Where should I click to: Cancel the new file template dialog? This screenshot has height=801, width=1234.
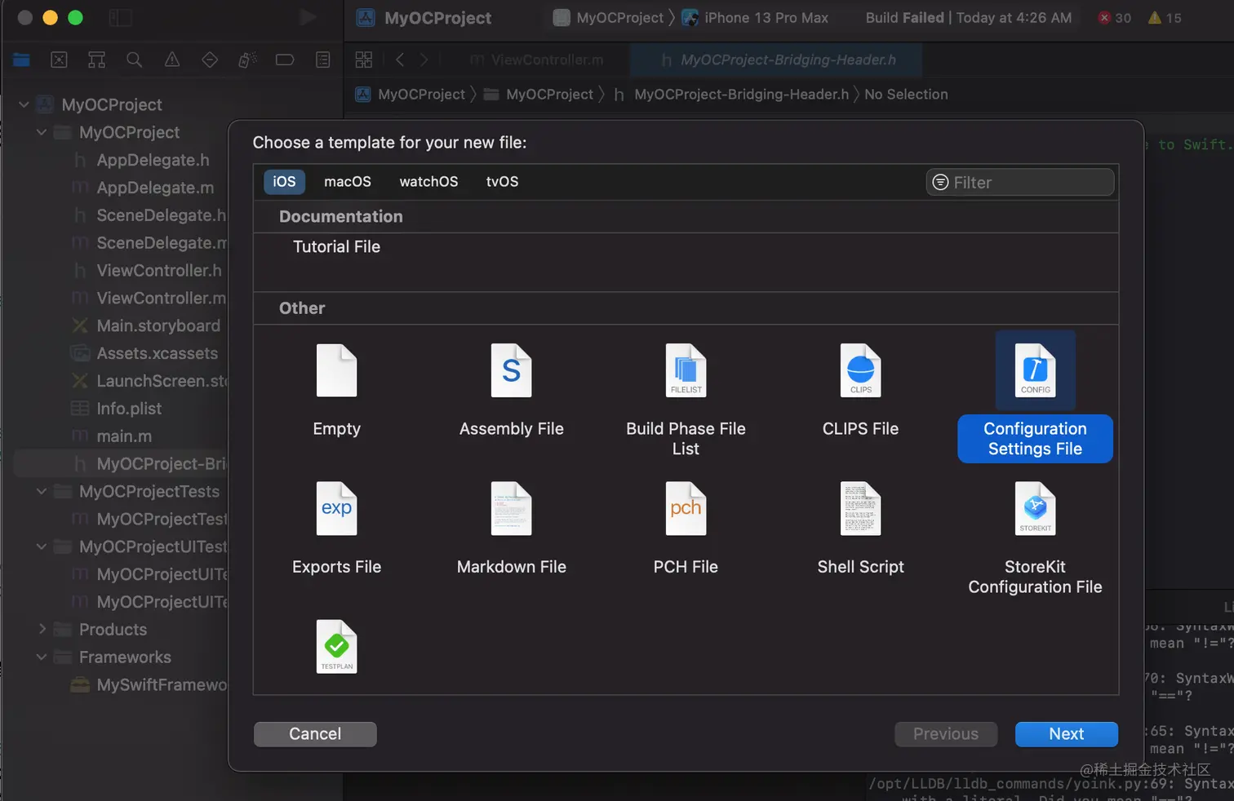pos(315,734)
